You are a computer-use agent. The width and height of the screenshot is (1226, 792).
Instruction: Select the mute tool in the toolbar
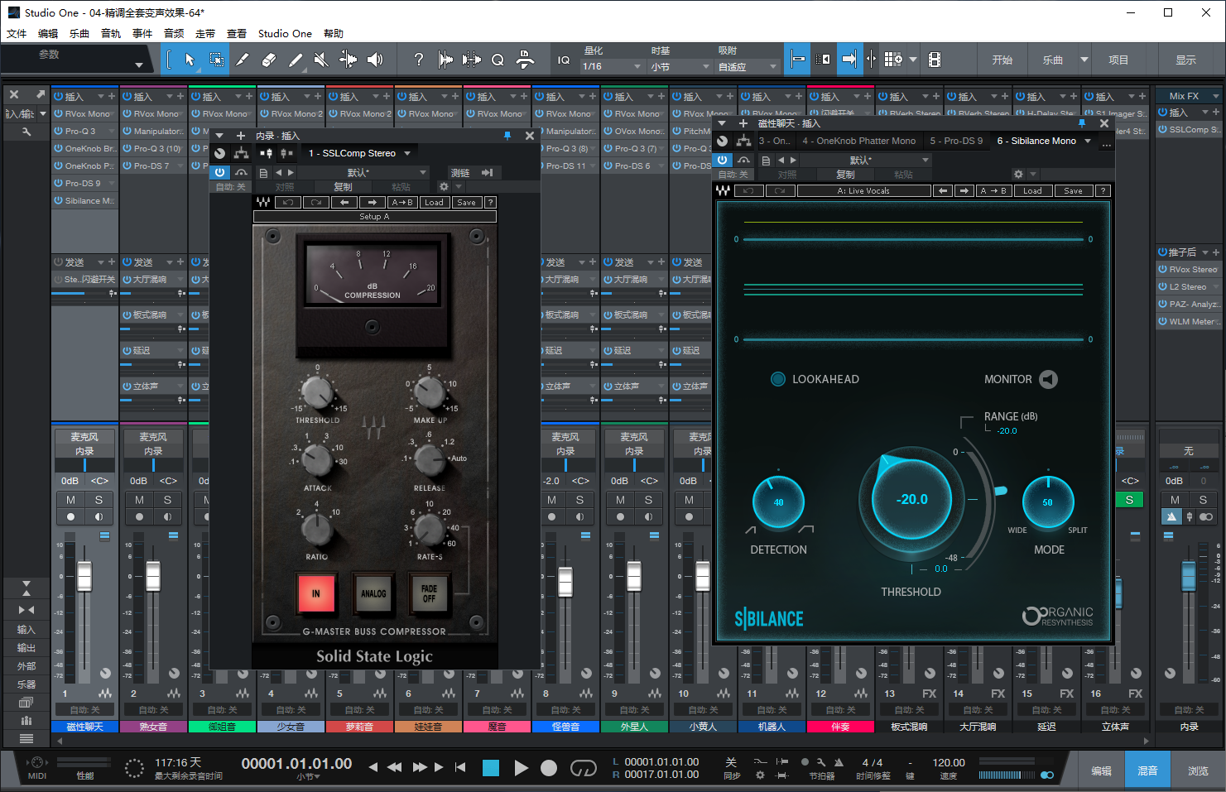[320, 60]
